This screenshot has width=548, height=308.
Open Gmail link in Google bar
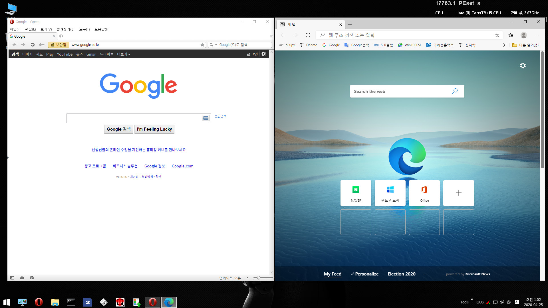coord(91,54)
